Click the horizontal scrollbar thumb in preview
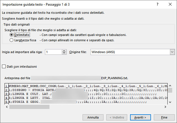Viewport: 177px width, 123px height. (x=29, y=107)
